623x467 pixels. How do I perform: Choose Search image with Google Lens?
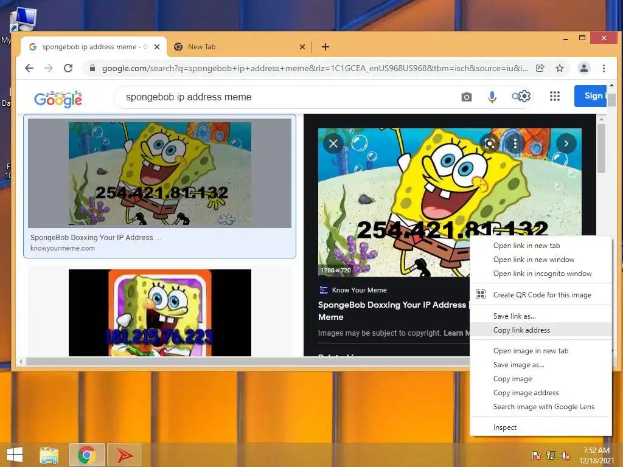[x=540, y=407]
